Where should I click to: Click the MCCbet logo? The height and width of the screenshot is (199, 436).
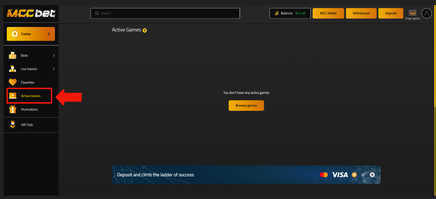(31, 13)
